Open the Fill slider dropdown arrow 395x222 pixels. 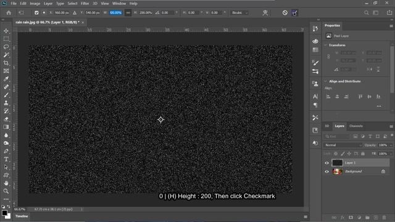click(x=391, y=154)
